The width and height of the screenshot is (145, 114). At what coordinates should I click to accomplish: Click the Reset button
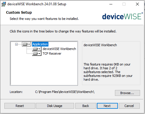[20, 106]
